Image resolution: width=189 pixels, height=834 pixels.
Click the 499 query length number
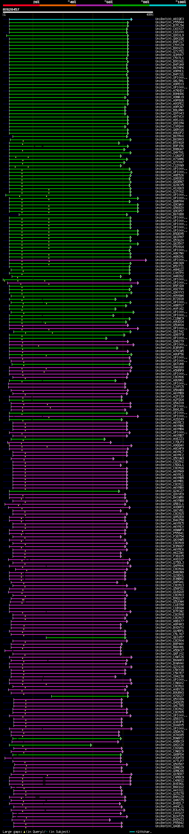[x=149, y=14]
